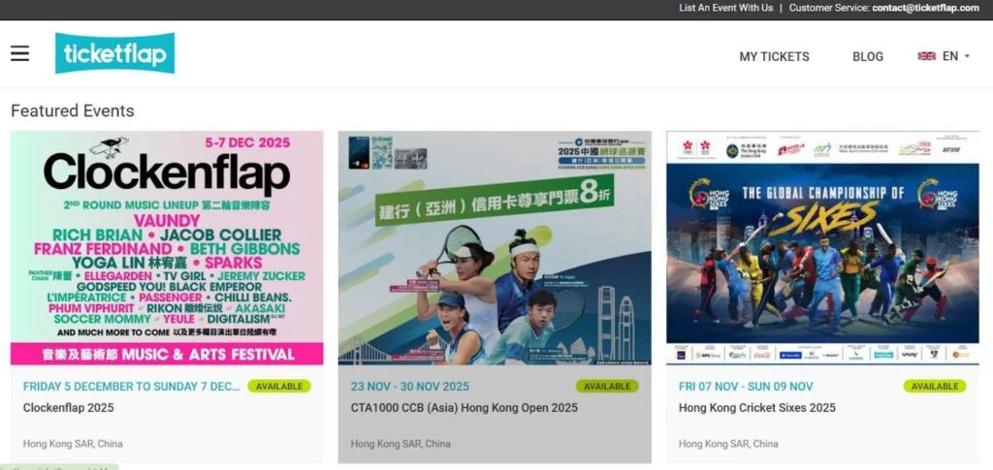The image size is (993, 470).
Task: Click AVAILABLE badge on Hong Kong Open card
Action: pos(607,386)
